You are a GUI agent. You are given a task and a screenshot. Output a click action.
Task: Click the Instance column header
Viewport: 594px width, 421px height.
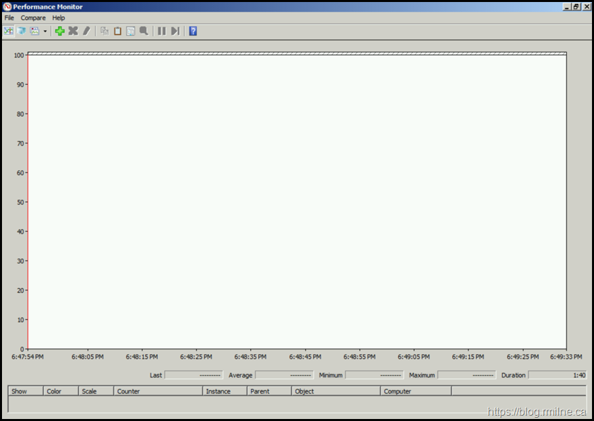[x=225, y=391]
